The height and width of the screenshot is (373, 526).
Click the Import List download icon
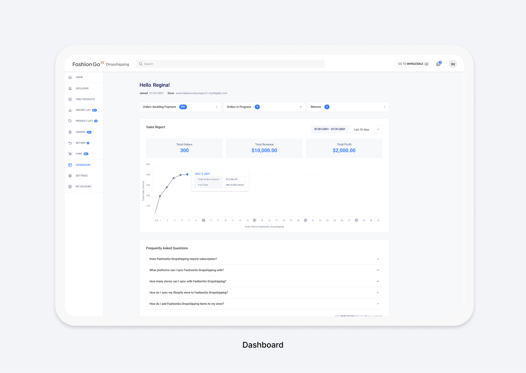[x=70, y=110]
